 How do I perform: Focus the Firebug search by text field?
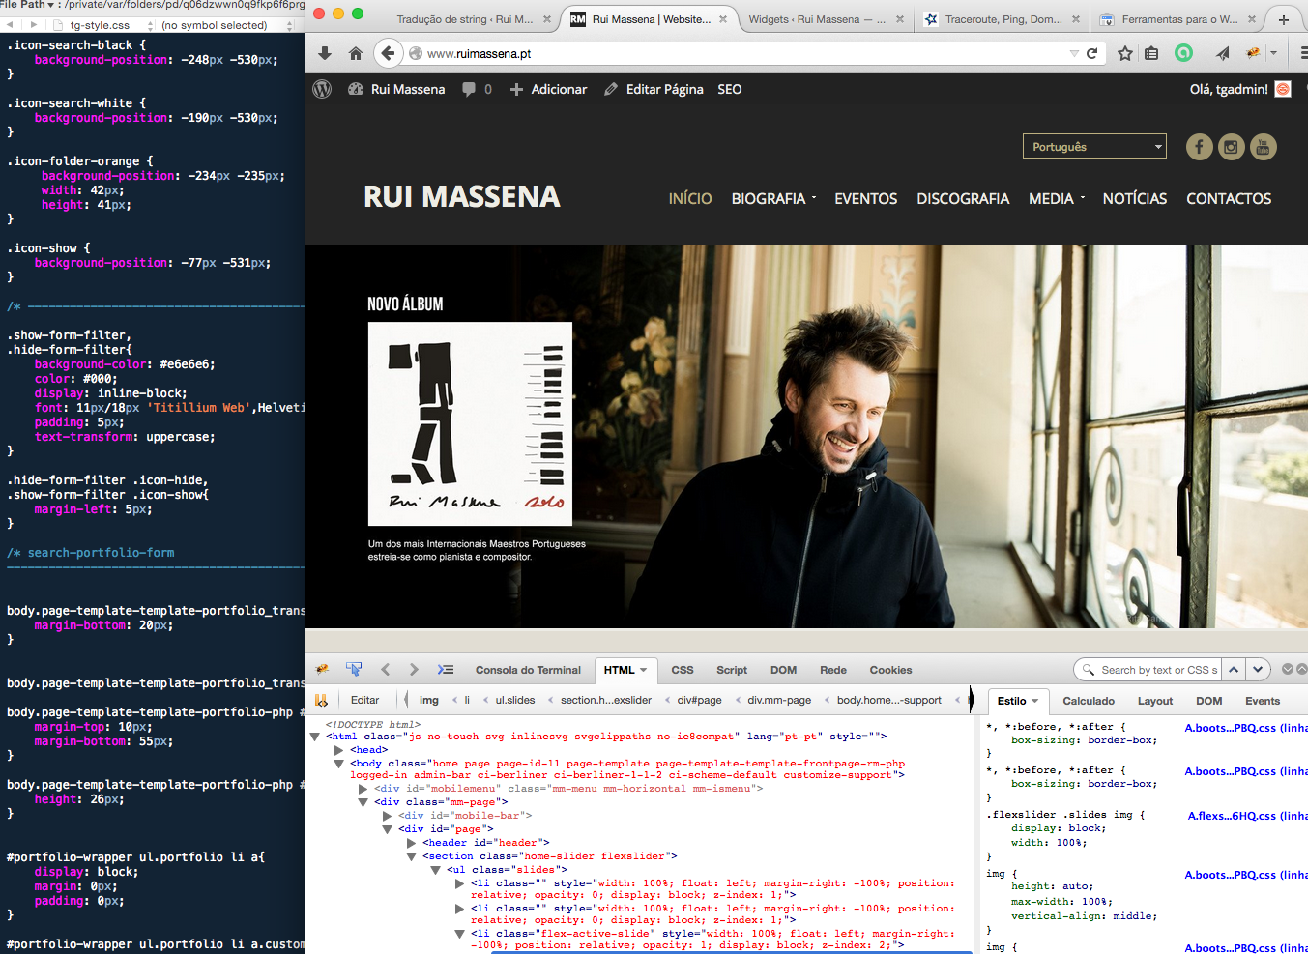[x=1158, y=669]
